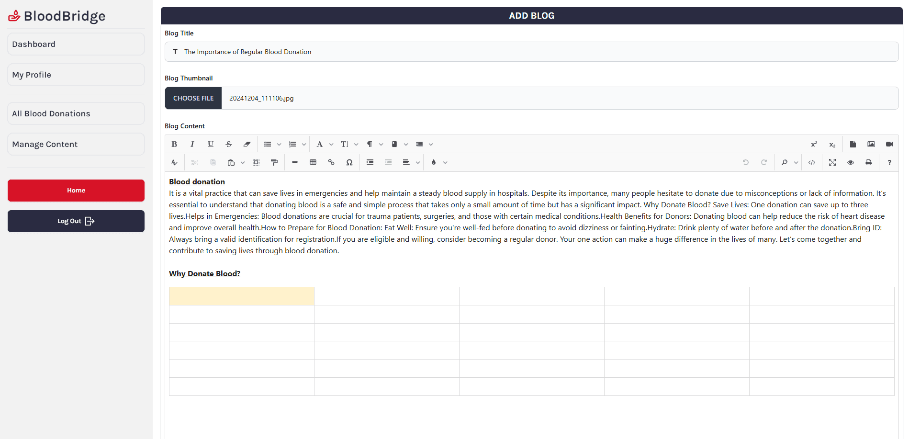Toggle italic formatting in editor toolbar

tap(192, 144)
